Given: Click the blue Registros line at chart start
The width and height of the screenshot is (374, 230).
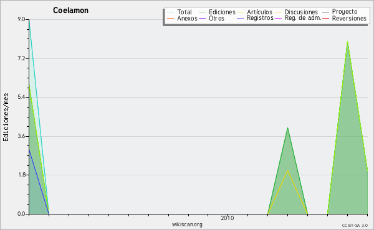Looking at the screenshot, I should [x=29, y=150].
